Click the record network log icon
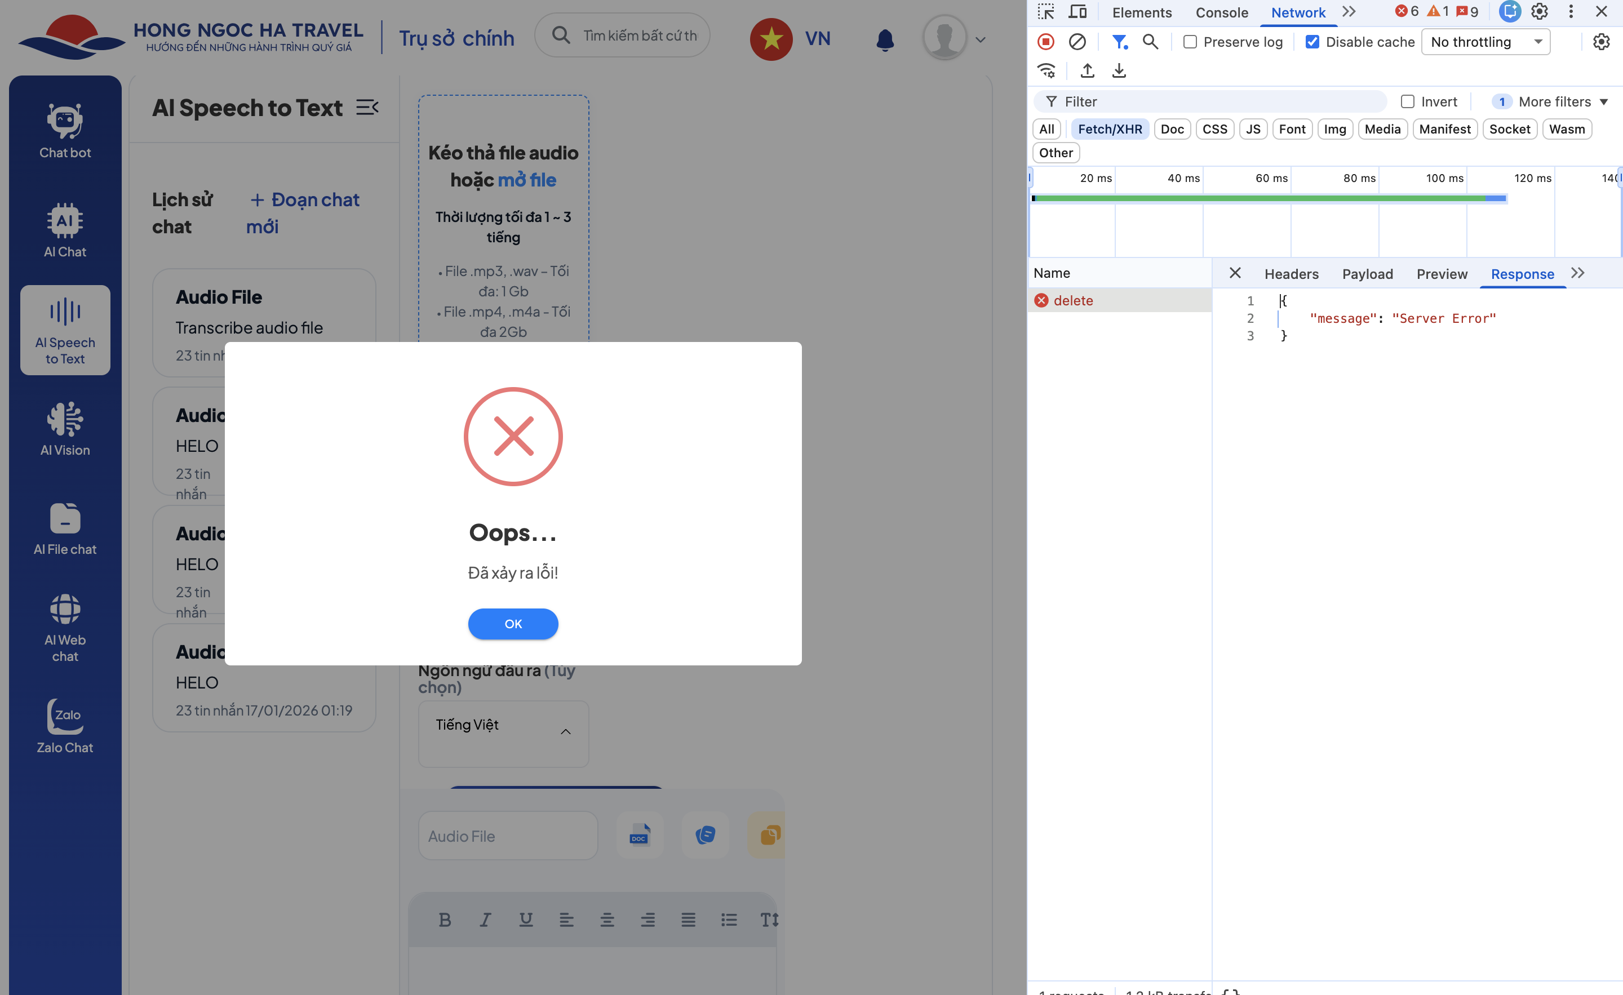1623x995 pixels. (x=1045, y=42)
